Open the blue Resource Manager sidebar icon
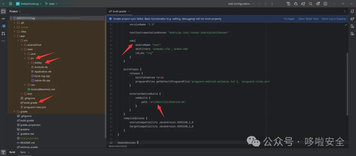Viewport: 356px width, 156px height. (3, 26)
